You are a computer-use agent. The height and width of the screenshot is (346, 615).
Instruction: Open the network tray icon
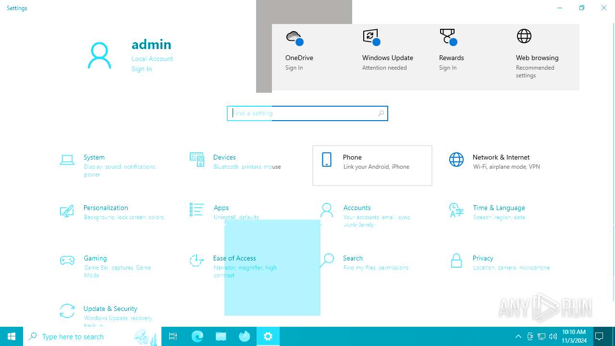[541, 336]
